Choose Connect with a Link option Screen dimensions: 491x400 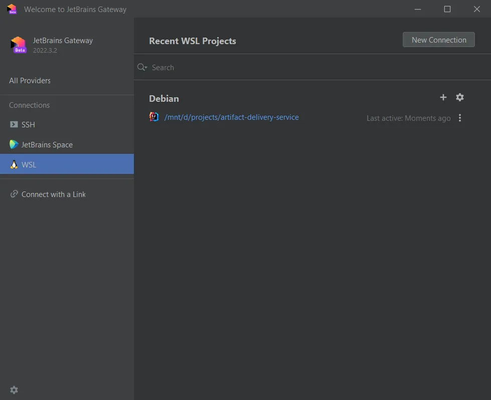pos(53,194)
